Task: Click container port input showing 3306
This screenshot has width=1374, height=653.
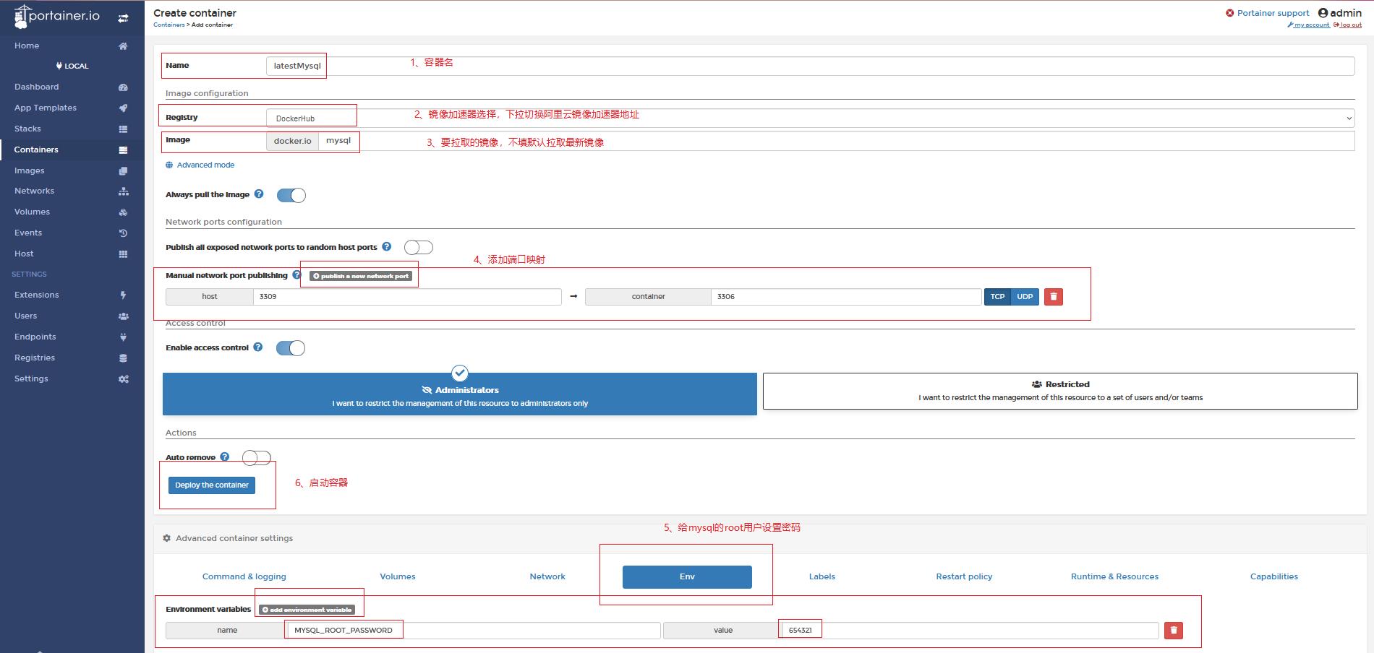Action: pos(846,297)
